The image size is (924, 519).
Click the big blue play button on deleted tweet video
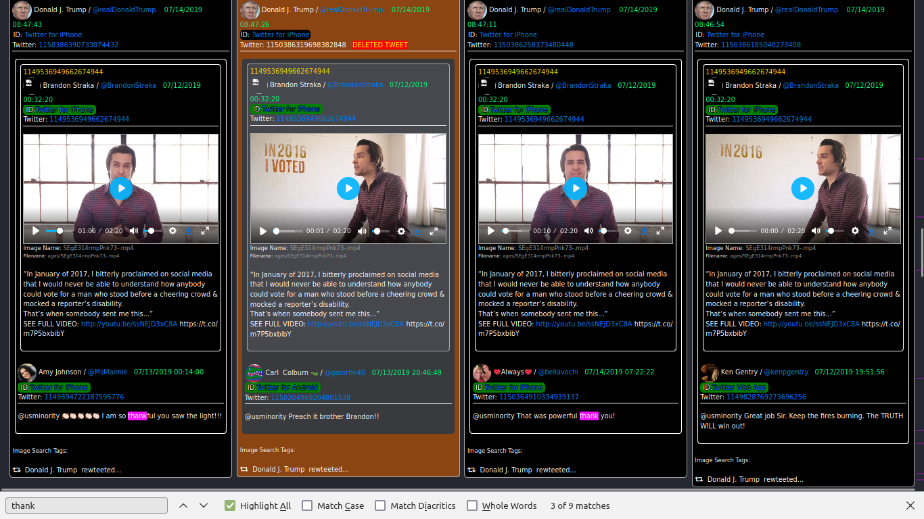pyautogui.click(x=348, y=188)
